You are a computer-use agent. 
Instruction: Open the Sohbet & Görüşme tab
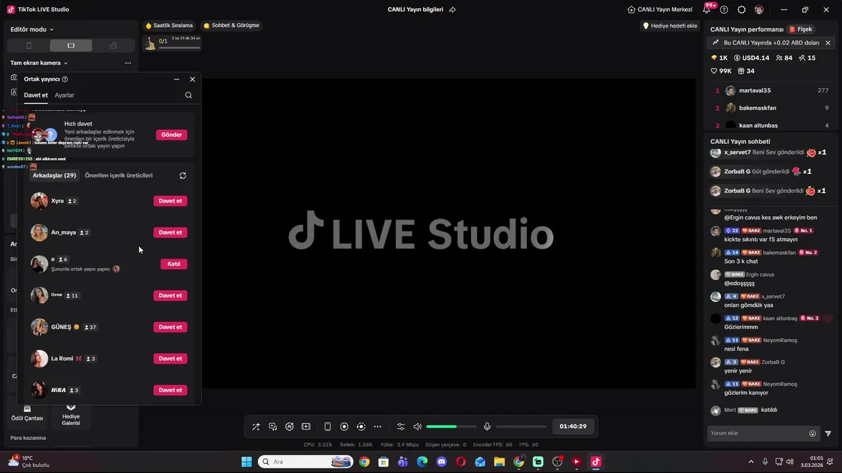232,26
